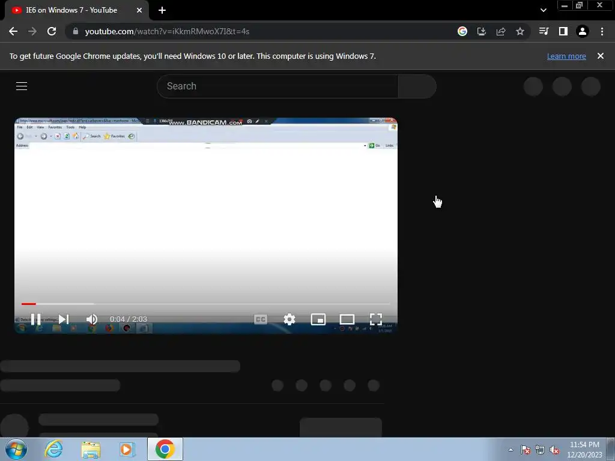
Task: Open Windows Explorer from taskbar
Action: 91,449
